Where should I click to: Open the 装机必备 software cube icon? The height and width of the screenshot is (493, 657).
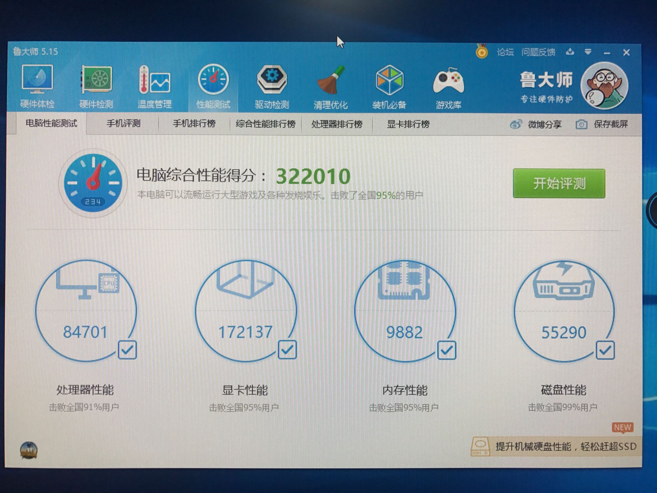[x=389, y=80]
